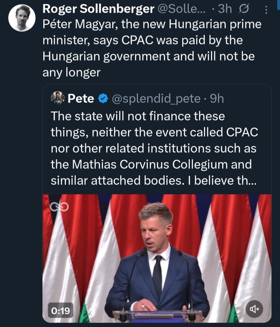Unmute the video with the speaker icon
This screenshot has width=280, height=327.
254,308
